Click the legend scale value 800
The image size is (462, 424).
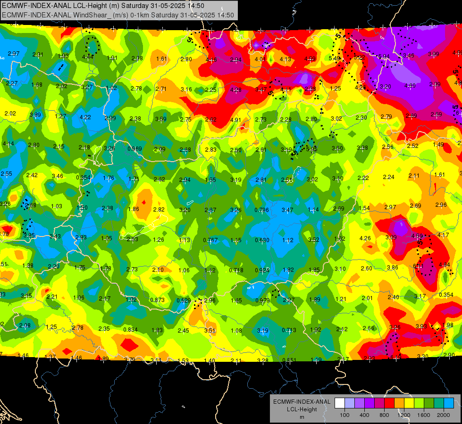384,415
